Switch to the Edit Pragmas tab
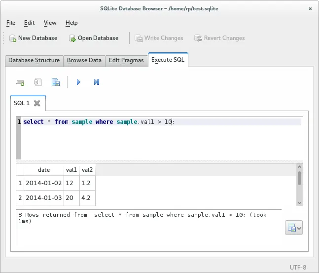The width and height of the screenshot is (319, 273). (126, 60)
